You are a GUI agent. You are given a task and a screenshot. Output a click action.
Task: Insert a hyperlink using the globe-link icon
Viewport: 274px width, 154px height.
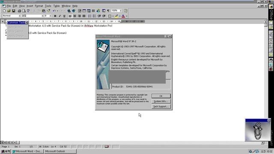coord(69,11)
